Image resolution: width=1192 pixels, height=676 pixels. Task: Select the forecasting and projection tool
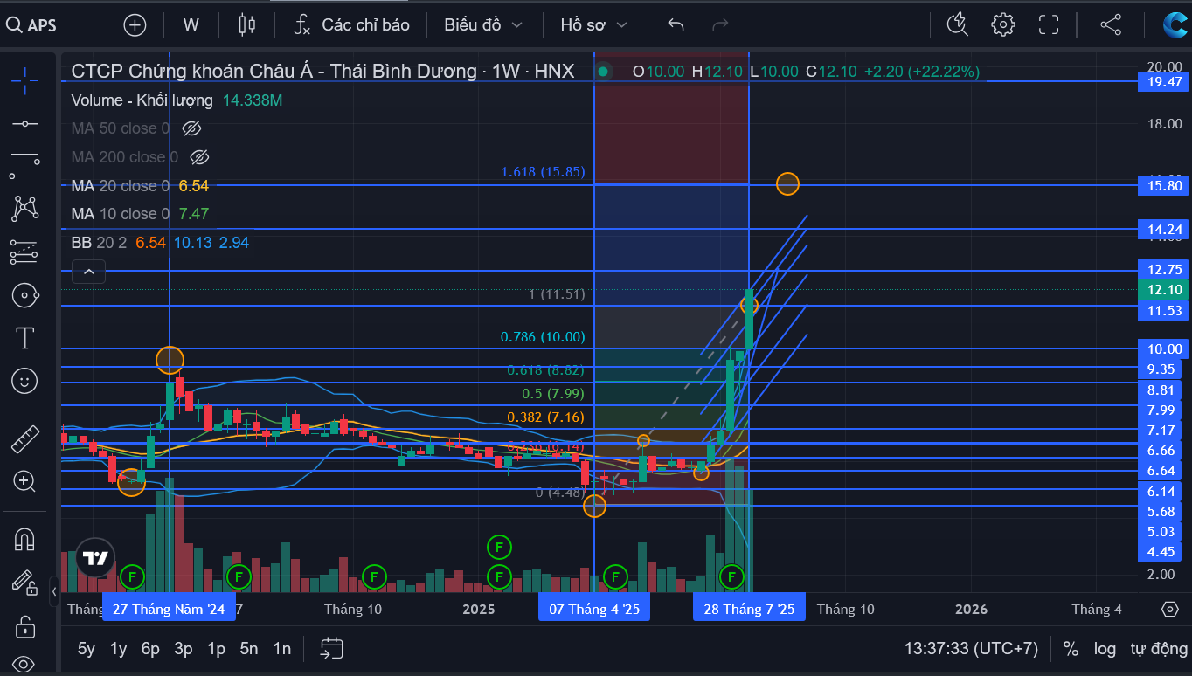24,252
